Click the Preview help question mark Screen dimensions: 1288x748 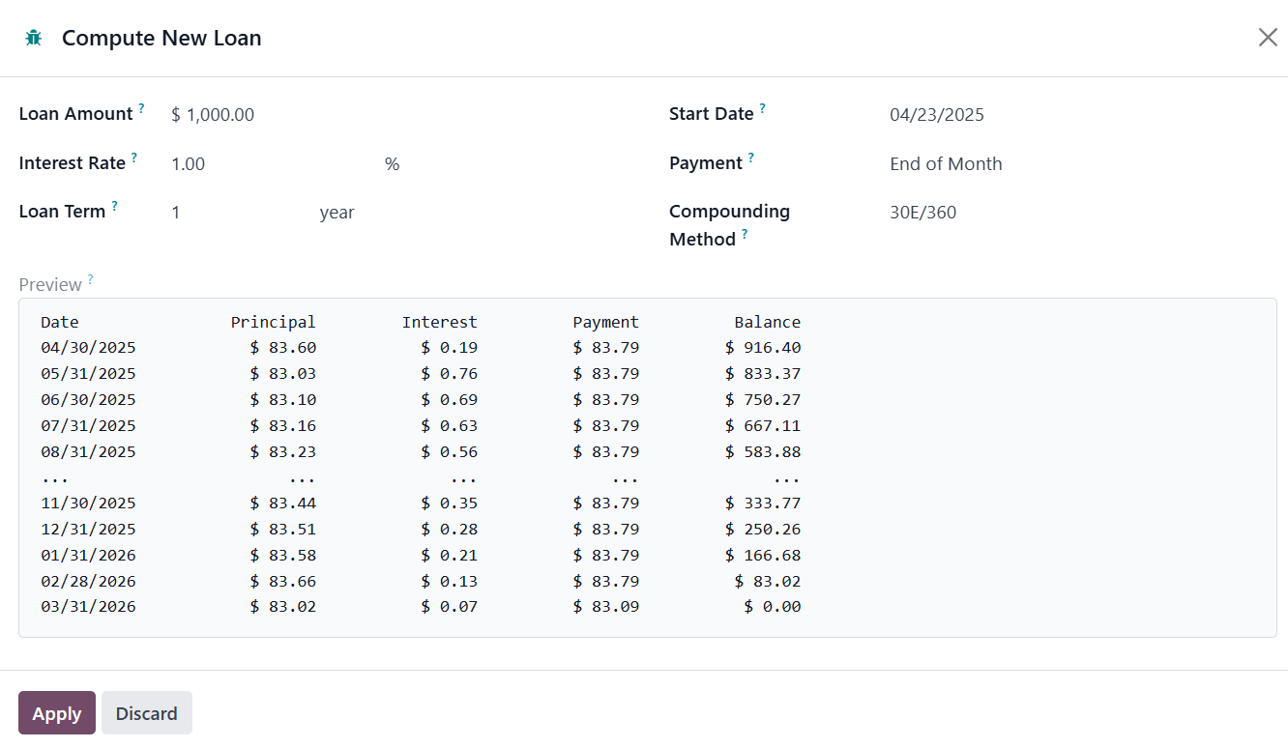91,279
